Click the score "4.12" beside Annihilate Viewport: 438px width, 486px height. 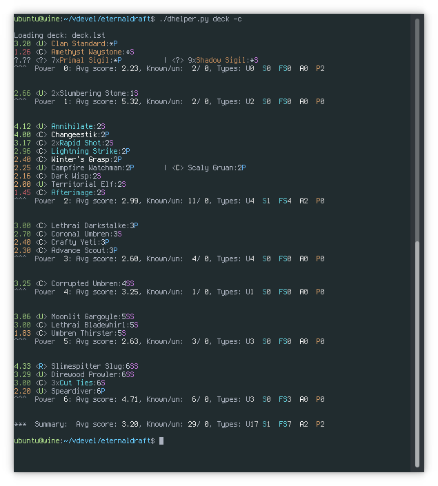(22, 126)
